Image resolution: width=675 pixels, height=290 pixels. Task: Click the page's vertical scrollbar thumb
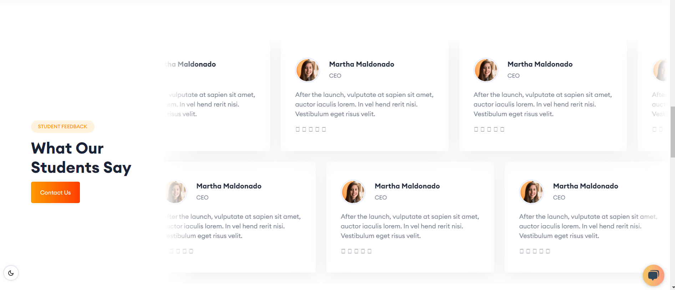coord(673,132)
